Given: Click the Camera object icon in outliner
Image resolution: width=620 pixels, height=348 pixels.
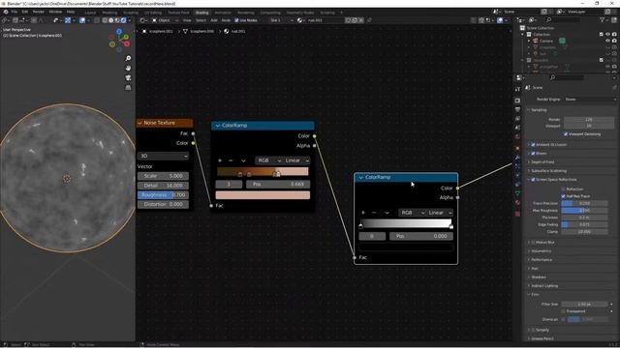Looking at the screenshot, I should 536,41.
